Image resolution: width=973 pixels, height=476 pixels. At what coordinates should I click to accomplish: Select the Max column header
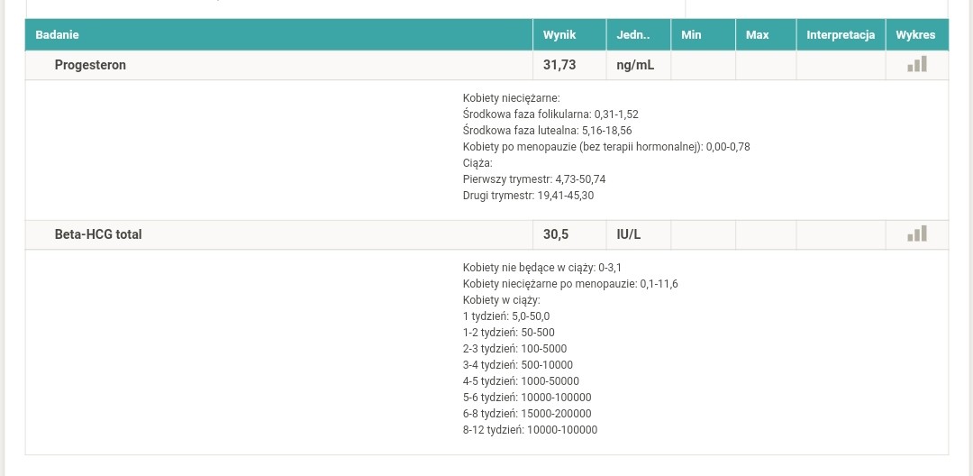click(x=757, y=35)
